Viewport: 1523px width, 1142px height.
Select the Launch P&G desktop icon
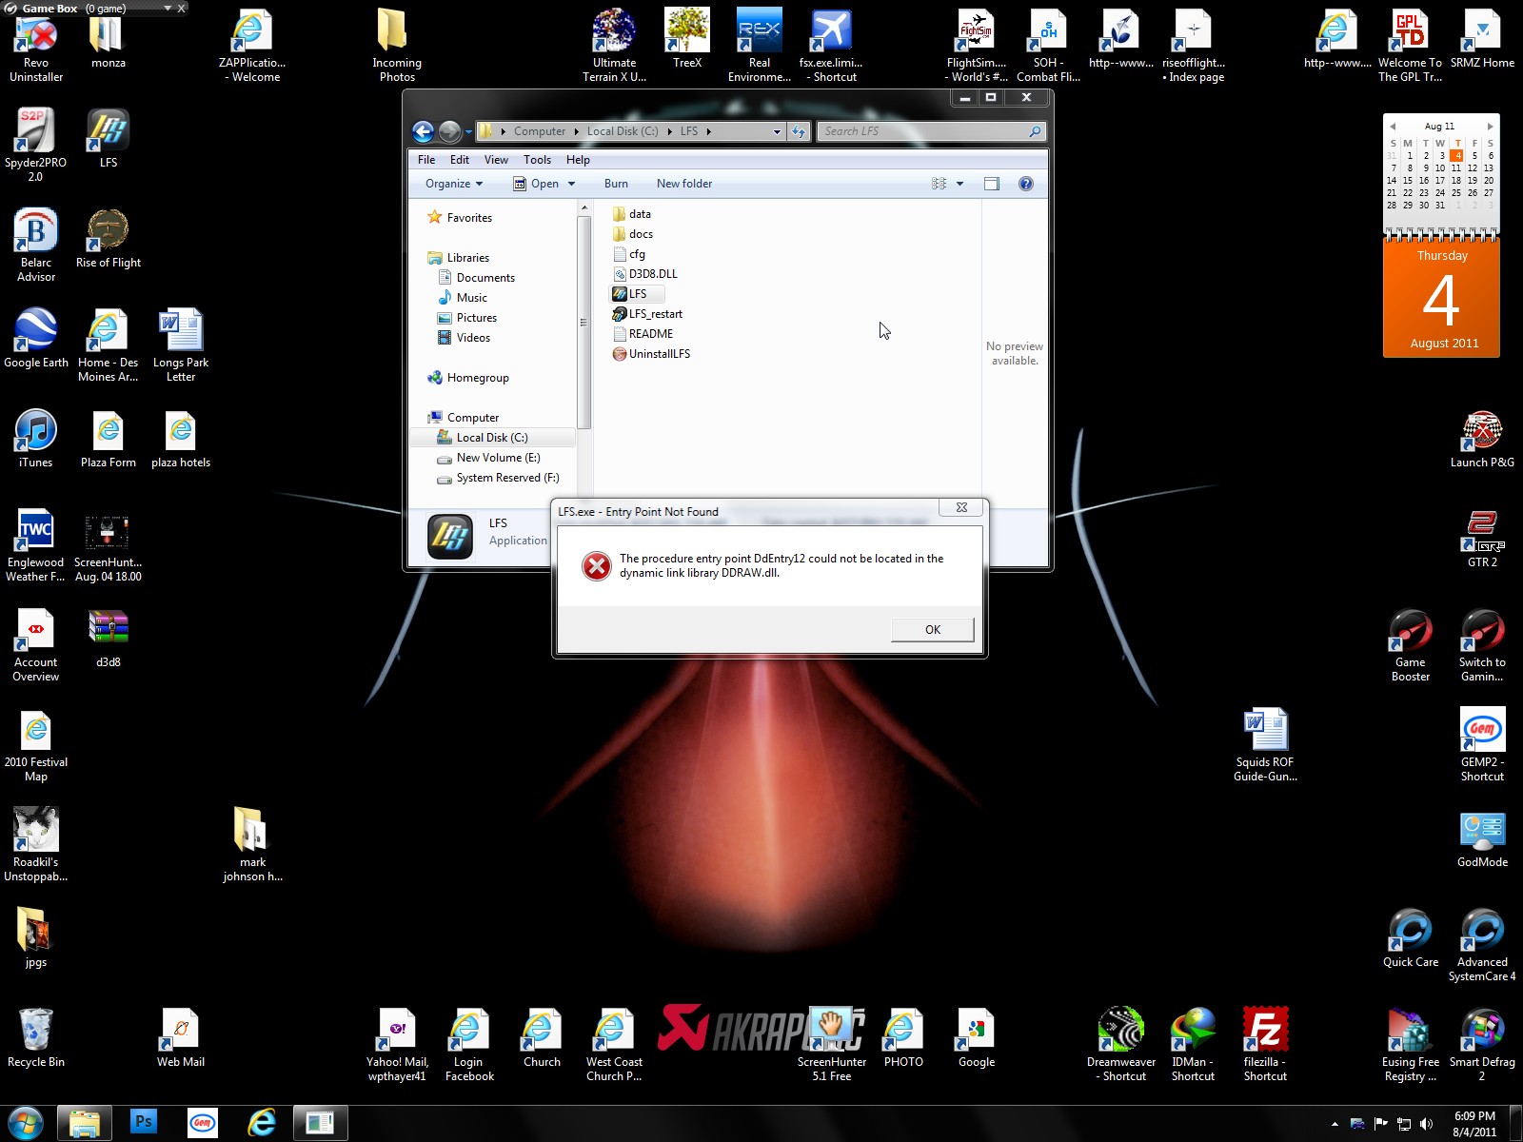[x=1482, y=439]
